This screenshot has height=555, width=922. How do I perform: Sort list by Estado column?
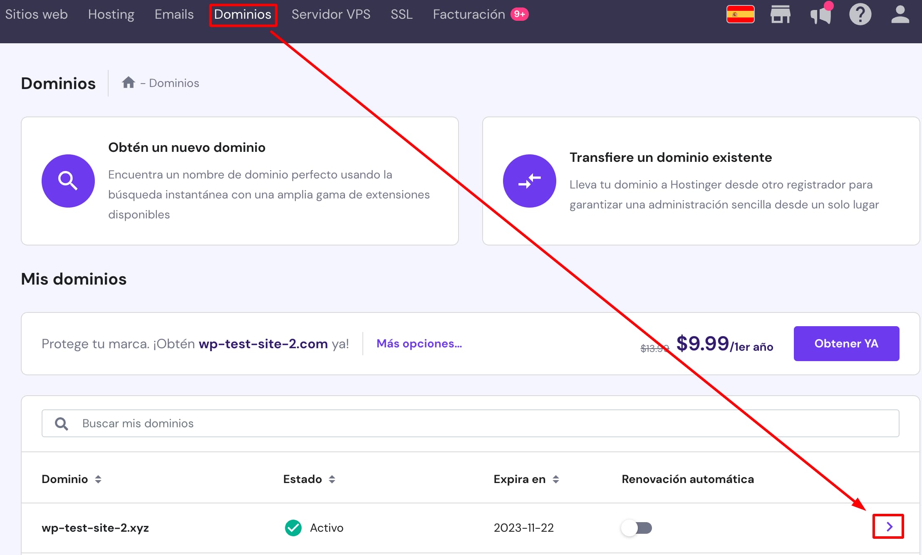(332, 479)
